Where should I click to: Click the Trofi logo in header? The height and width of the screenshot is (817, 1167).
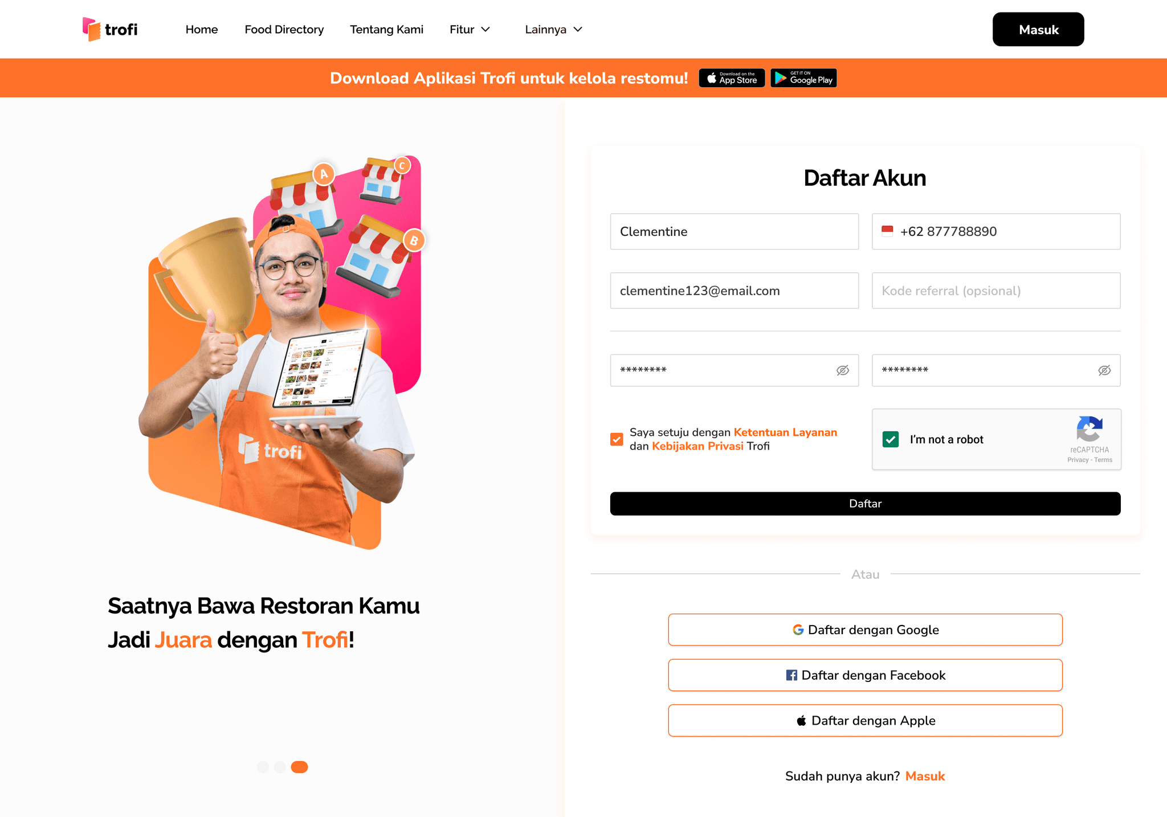tap(110, 29)
